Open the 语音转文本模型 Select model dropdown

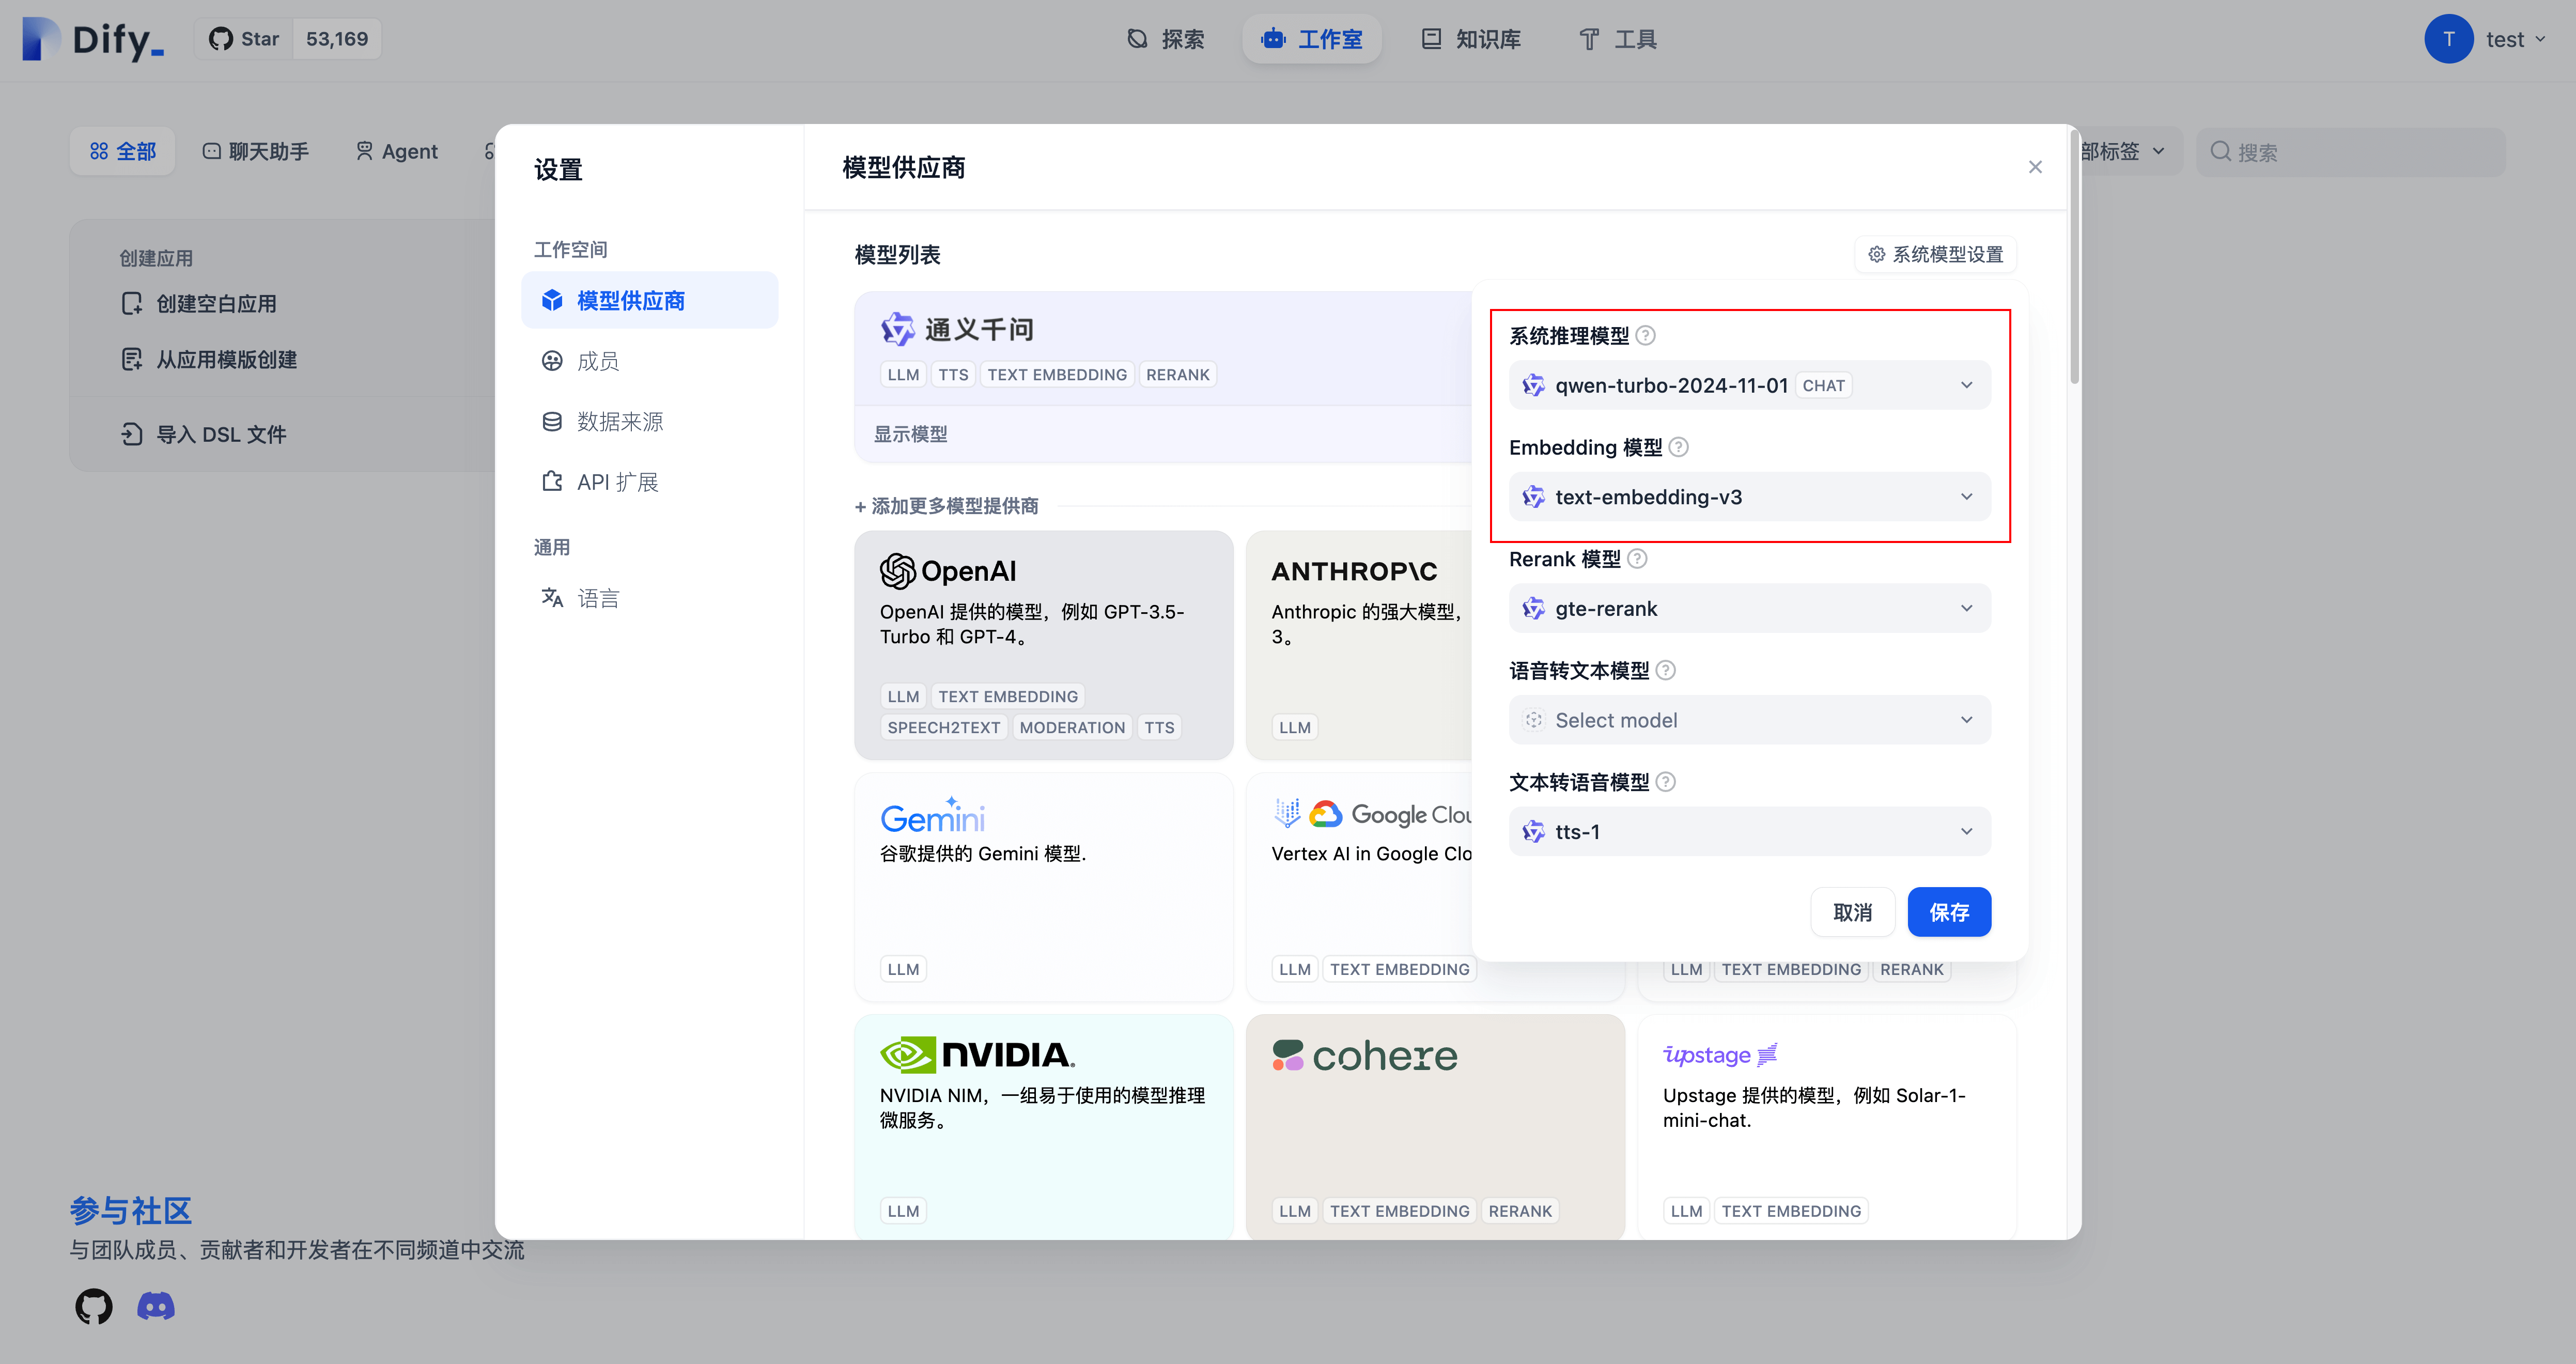pos(1749,720)
